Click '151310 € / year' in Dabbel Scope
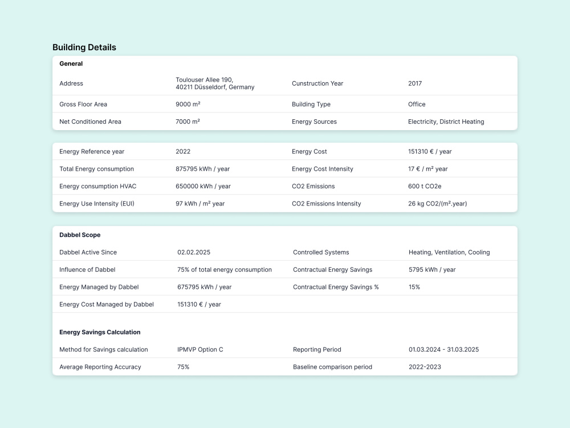570x428 pixels. (x=199, y=305)
